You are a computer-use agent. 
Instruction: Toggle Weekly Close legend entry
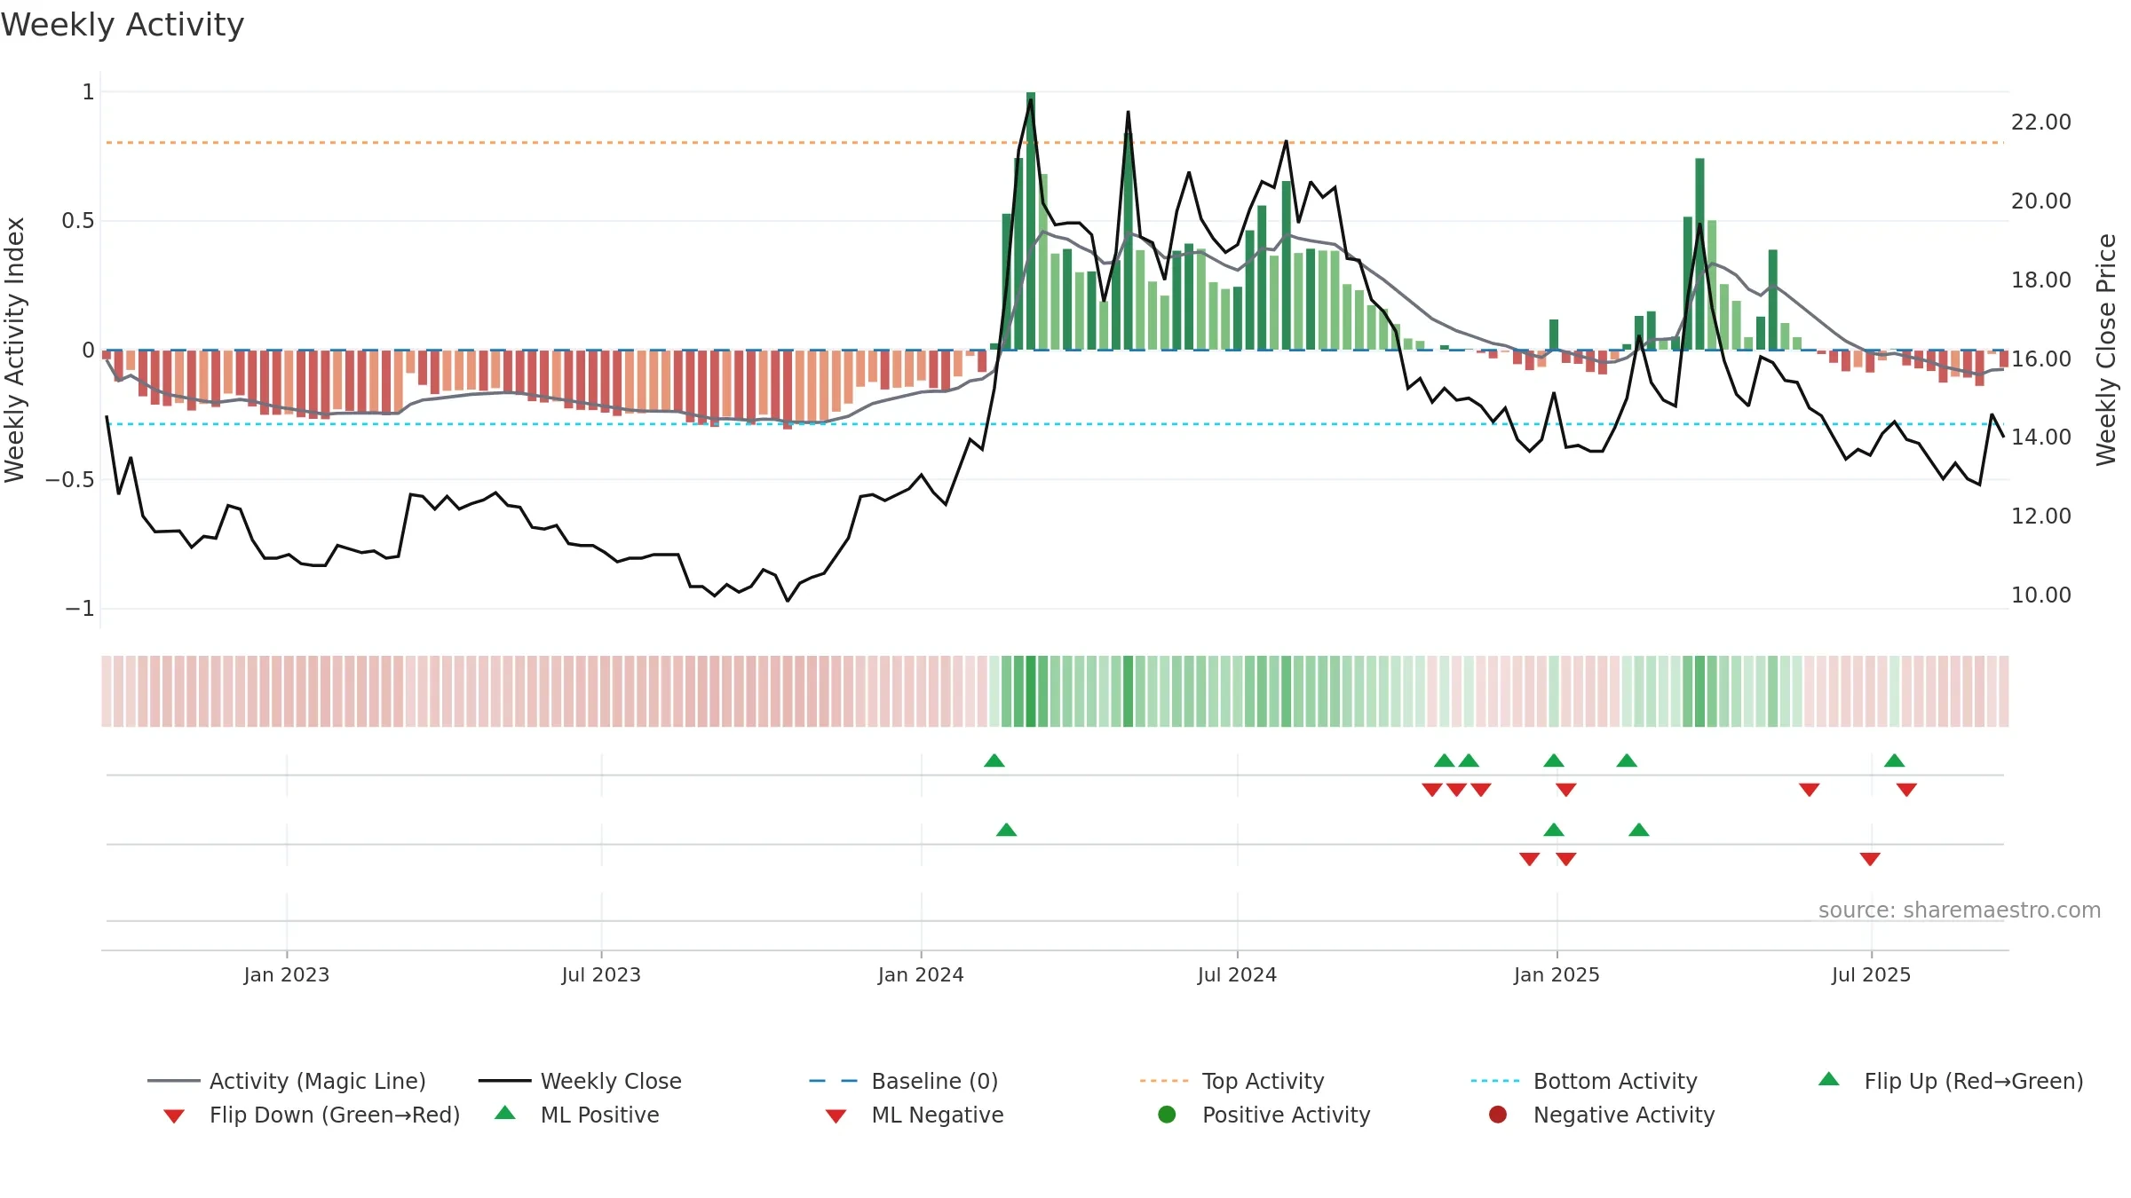[580, 1081]
